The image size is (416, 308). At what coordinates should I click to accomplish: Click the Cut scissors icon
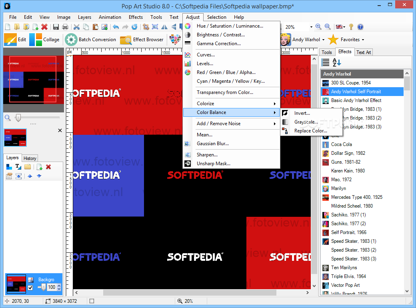tap(77, 27)
